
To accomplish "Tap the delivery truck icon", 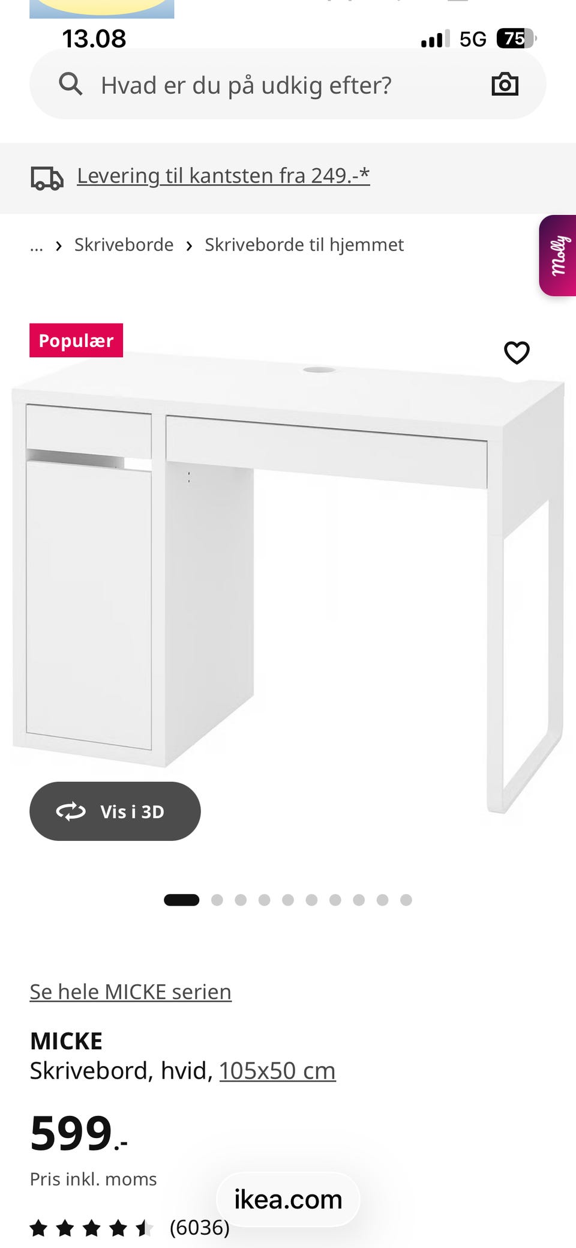I will 47,178.
